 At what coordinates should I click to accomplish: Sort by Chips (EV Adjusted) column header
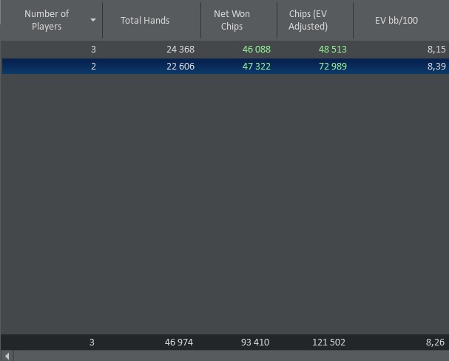[x=308, y=20]
